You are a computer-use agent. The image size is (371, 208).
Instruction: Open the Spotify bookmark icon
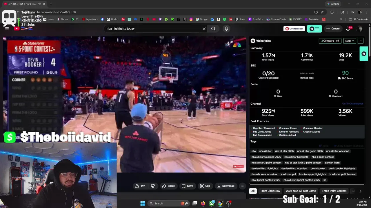(x=225, y=19)
